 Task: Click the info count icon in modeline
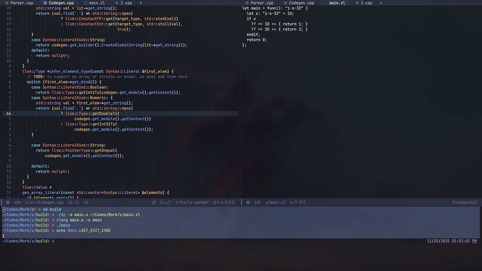pyautogui.click(x=229, y=202)
